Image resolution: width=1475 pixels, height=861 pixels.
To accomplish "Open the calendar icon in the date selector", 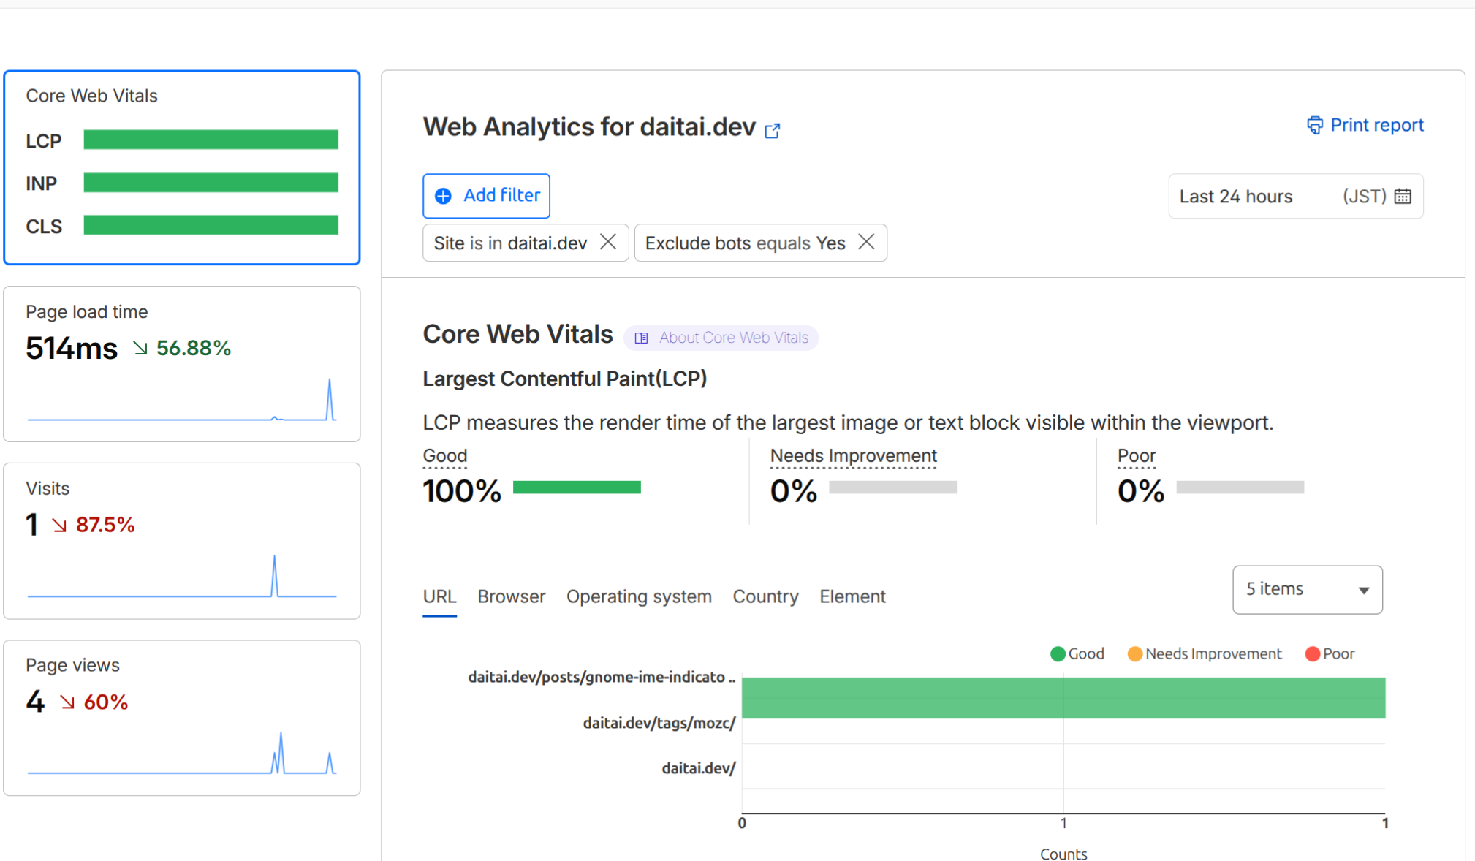I will [1403, 196].
